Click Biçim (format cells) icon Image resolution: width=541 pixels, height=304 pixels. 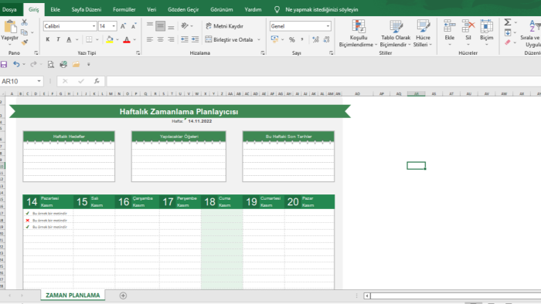point(486,26)
